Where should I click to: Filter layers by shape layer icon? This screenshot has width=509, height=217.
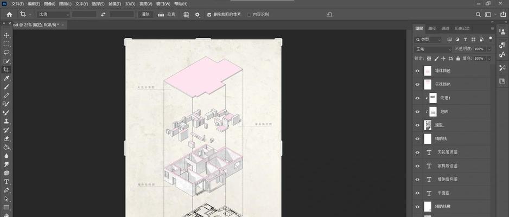tap(473, 40)
